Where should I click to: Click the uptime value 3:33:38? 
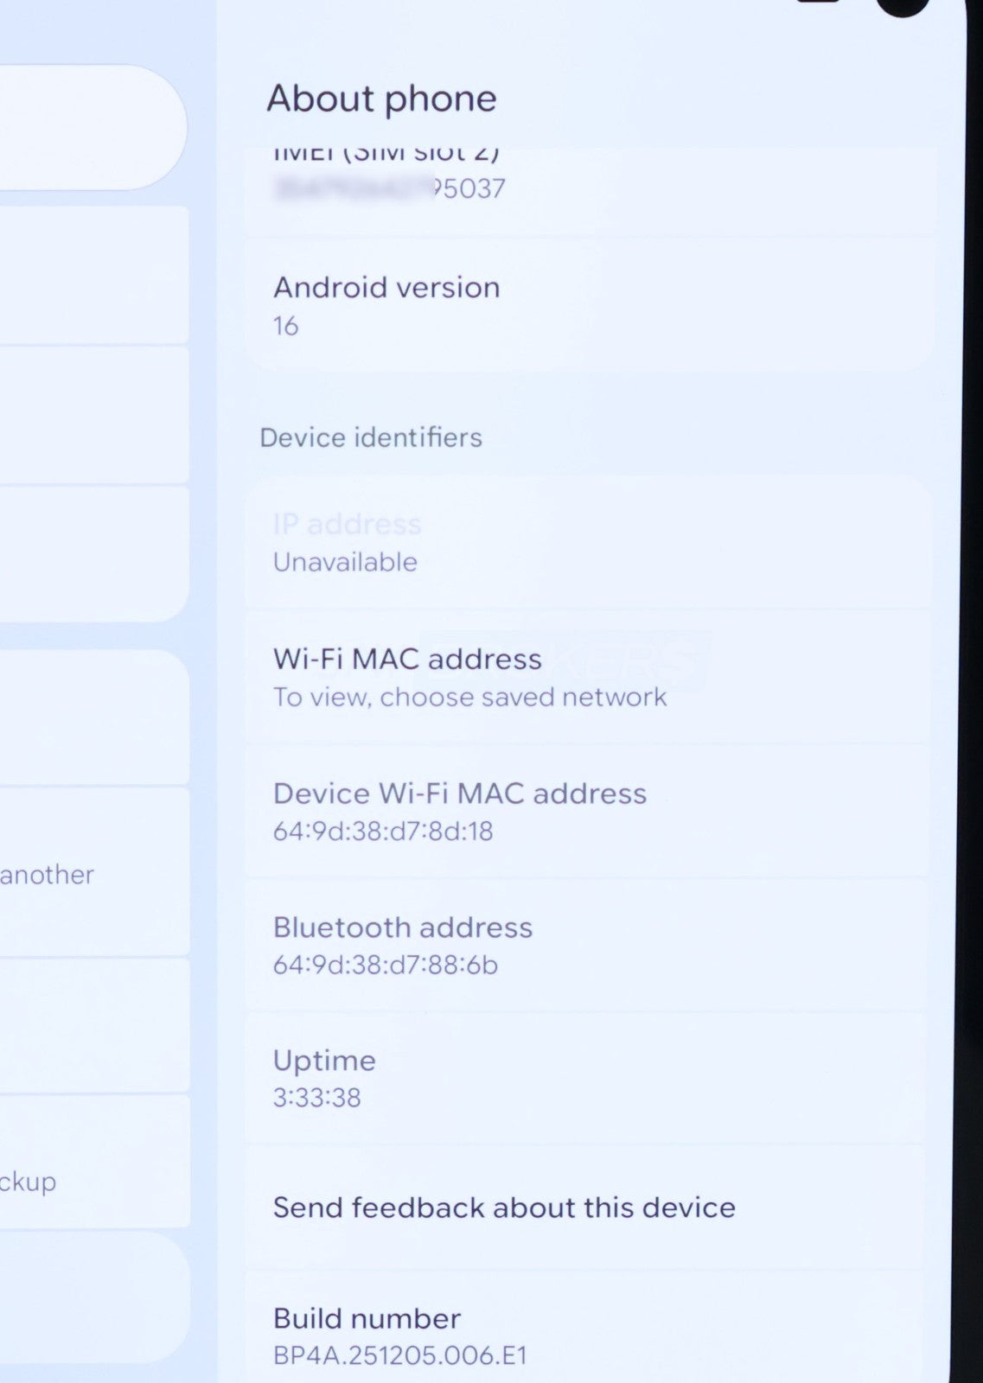pyautogui.click(x=316, y=1098)
